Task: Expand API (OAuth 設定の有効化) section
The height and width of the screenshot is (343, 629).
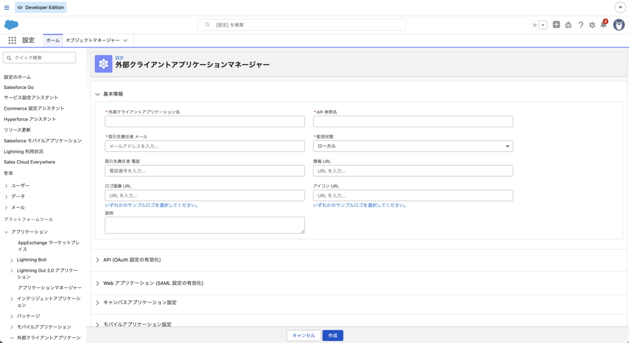Action: pyautogui.click(x=97, y=260)
